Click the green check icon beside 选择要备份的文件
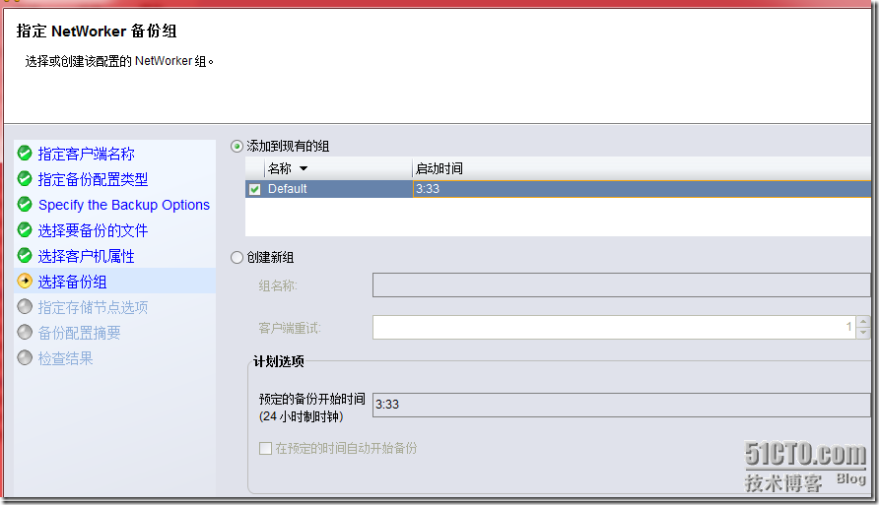879x505 pixels. (x=25, y=229)
